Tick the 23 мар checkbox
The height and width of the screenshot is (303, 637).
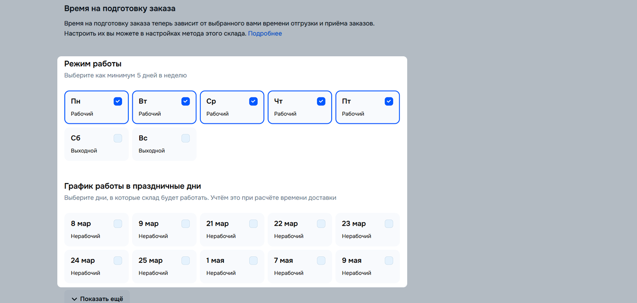point(389,224)
